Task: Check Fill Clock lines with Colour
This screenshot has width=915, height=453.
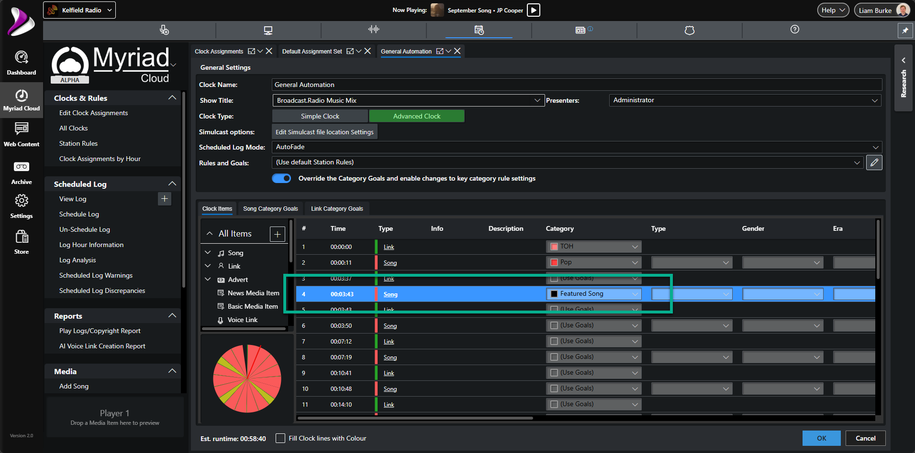Action: (280, 438)
